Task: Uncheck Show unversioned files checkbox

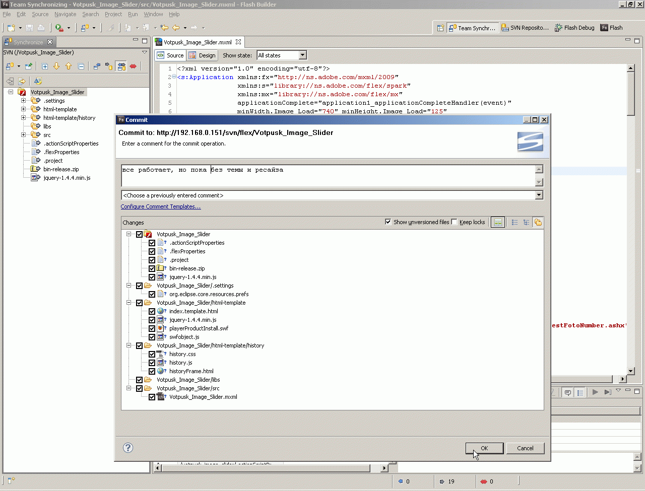Action: pyautogui.click(x=388, y=222)
